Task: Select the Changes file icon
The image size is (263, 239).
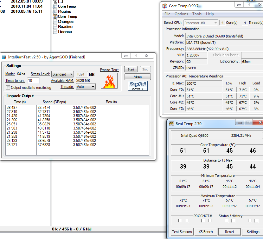Action: pyautogui.click(x=55, y=22)
